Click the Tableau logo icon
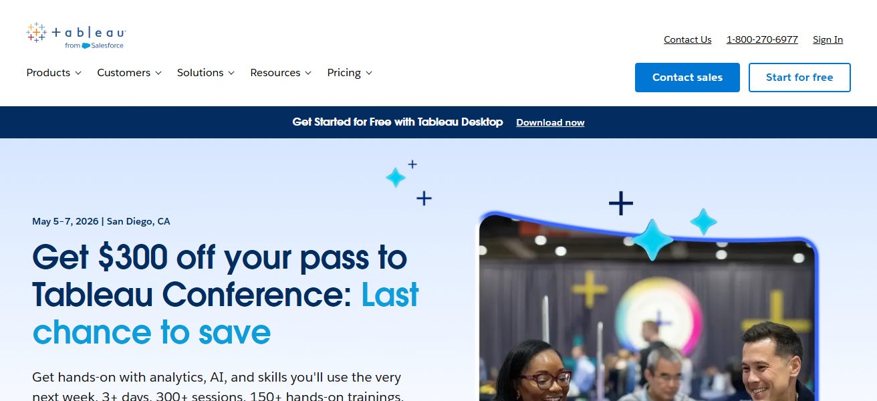Screen dimensions: 877x401 [36, 32]
